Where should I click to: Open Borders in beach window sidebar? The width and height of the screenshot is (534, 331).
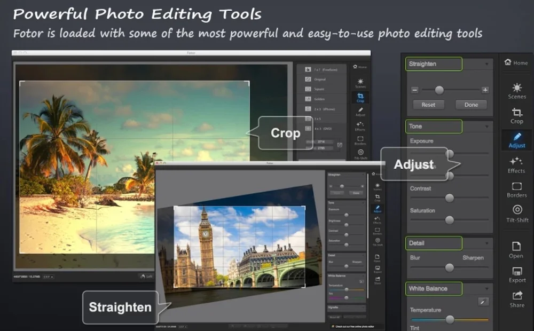point(360,140)
